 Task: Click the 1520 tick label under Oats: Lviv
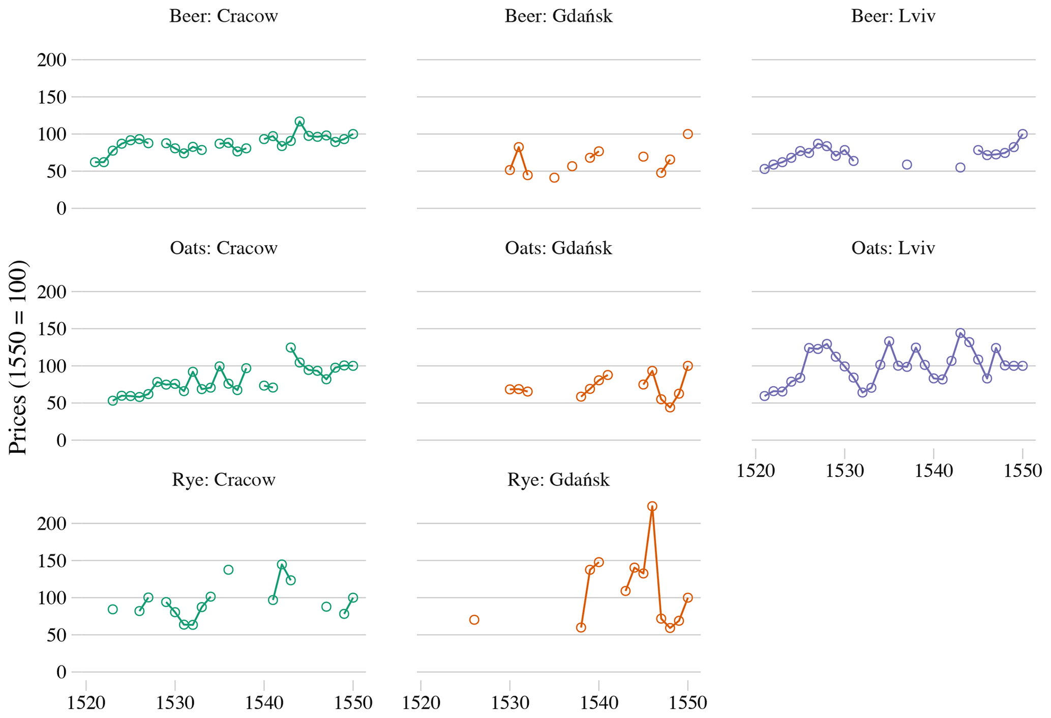tap(756, 471)
